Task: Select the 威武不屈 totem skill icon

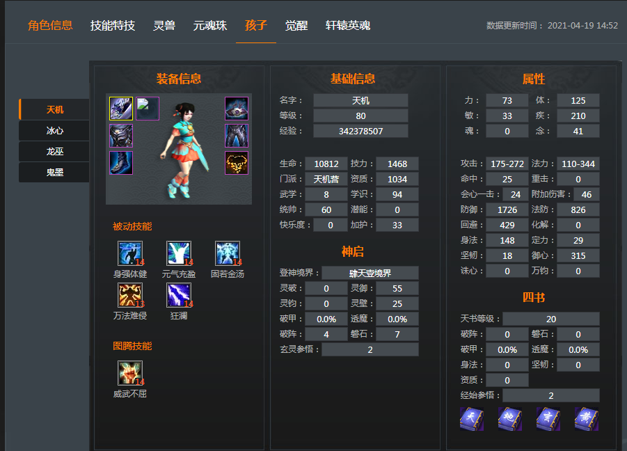Action: [130, 373]
